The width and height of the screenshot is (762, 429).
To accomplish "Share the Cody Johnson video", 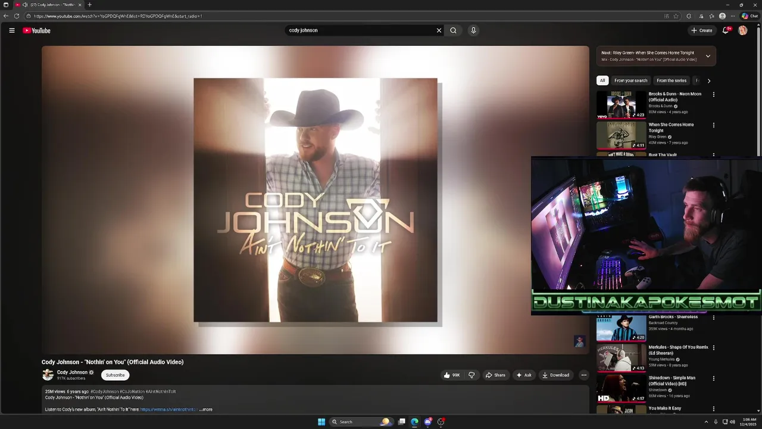I will click(495, 375).
